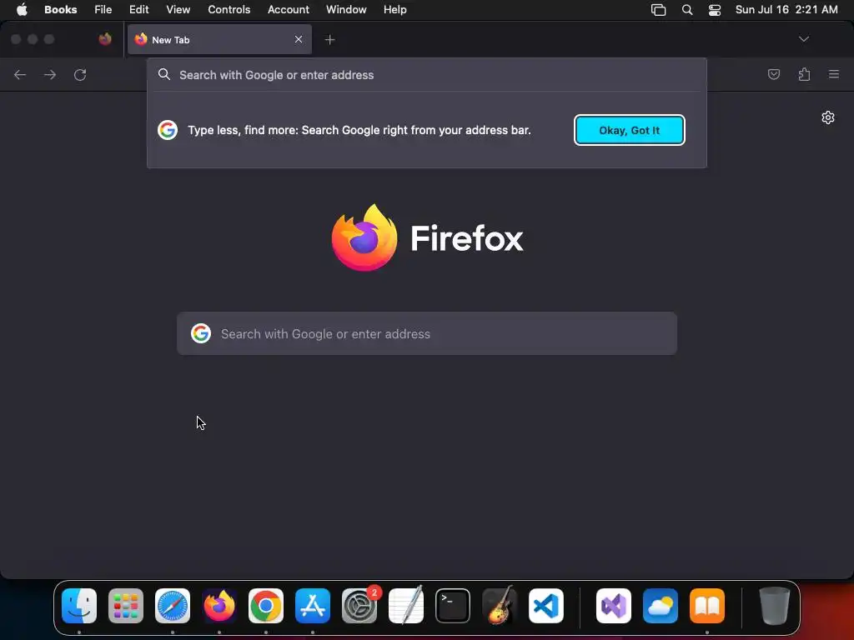854x640 pixels.
Task: Open Terminal from the Dock
Action: pos(453,605)
